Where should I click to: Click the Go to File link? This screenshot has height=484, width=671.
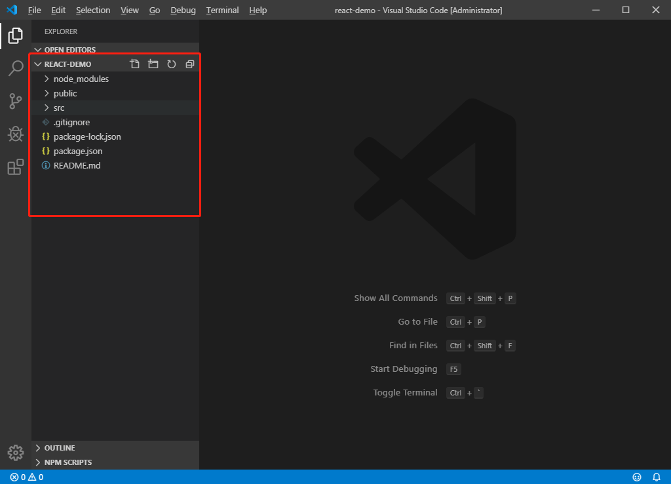417,321
